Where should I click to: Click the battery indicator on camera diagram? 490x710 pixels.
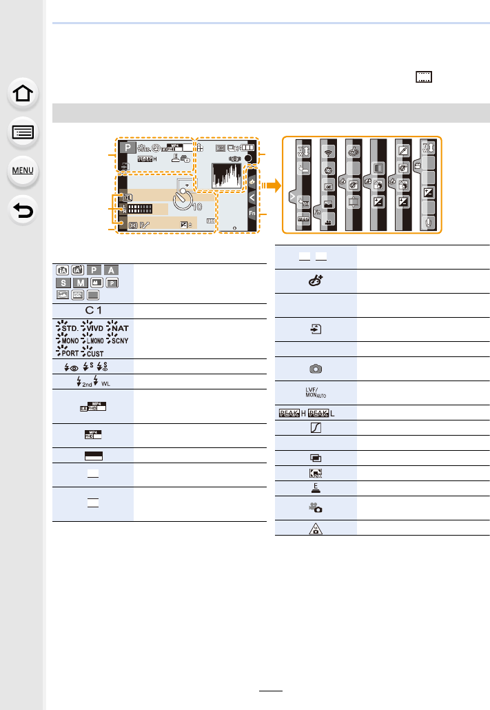[247, 148]
